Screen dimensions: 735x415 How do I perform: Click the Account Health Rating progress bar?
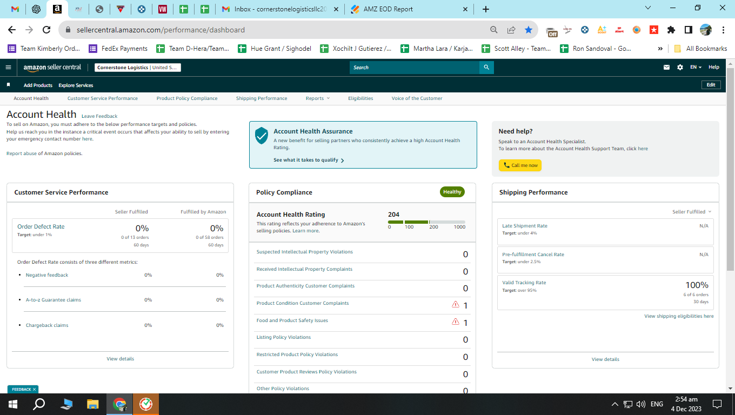click(x=426, y=222)
